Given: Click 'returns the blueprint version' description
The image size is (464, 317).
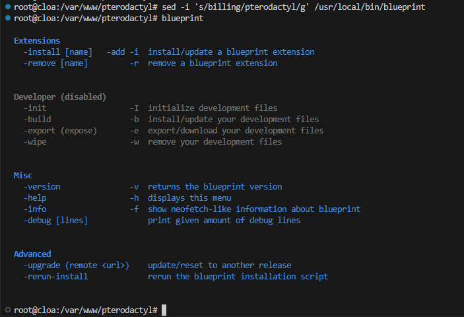Looking at the screenshot, I should pyautogui.click(x=215, y=187).
